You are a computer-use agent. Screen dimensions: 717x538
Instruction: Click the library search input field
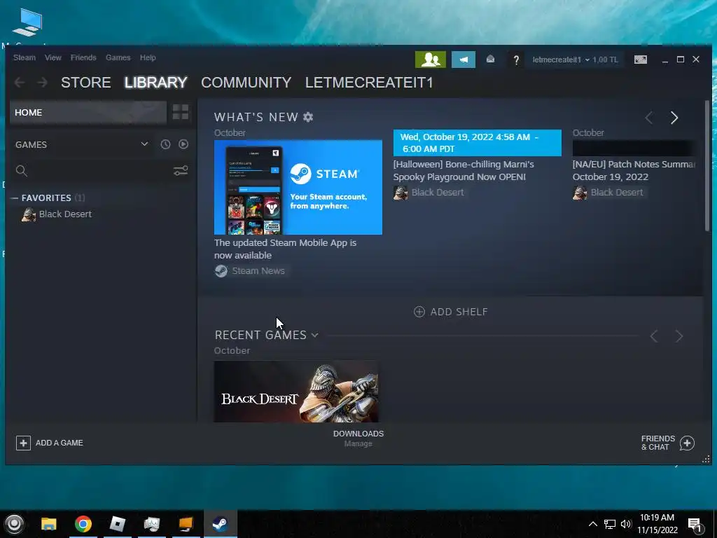click(99, 171)
